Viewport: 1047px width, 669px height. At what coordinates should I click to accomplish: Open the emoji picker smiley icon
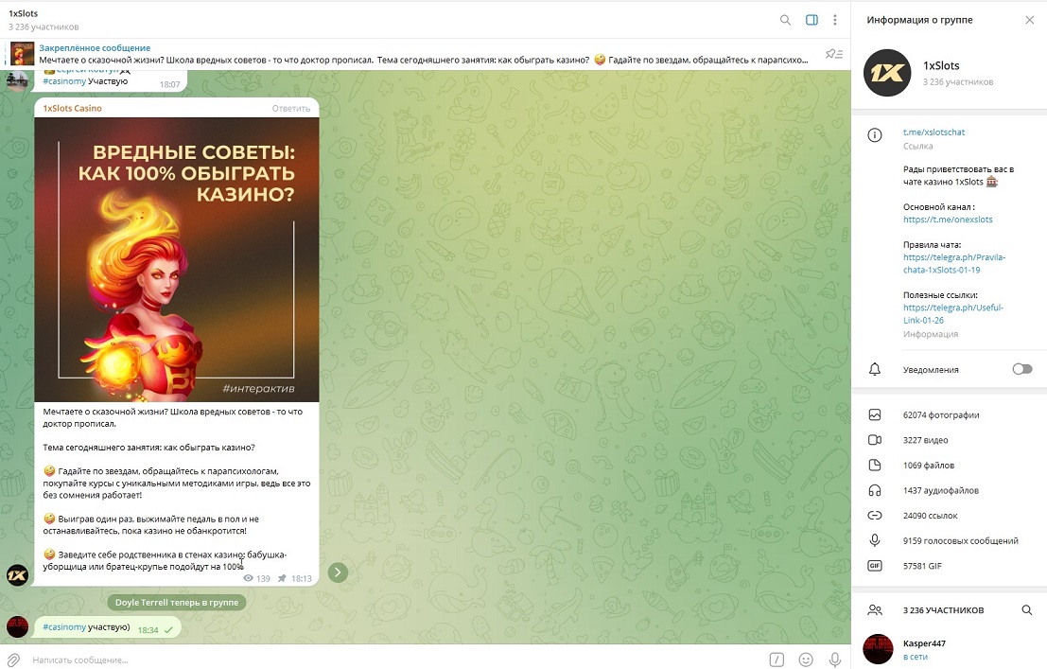point(806,660)
